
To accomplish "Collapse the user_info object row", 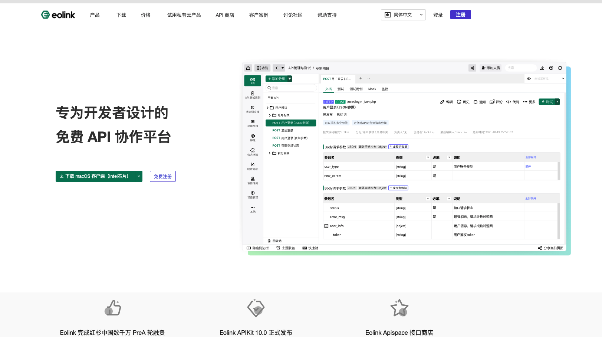I will [x=326, y=226].
